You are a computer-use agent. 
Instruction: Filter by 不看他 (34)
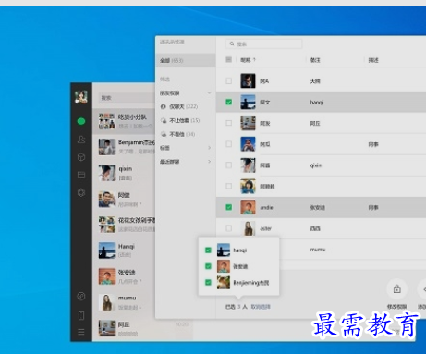(182, 134)
